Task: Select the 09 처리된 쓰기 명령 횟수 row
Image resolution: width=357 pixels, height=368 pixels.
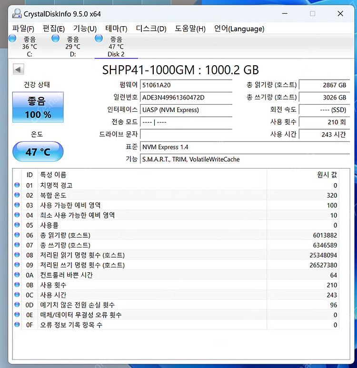Action: click(x=176, y=265)
